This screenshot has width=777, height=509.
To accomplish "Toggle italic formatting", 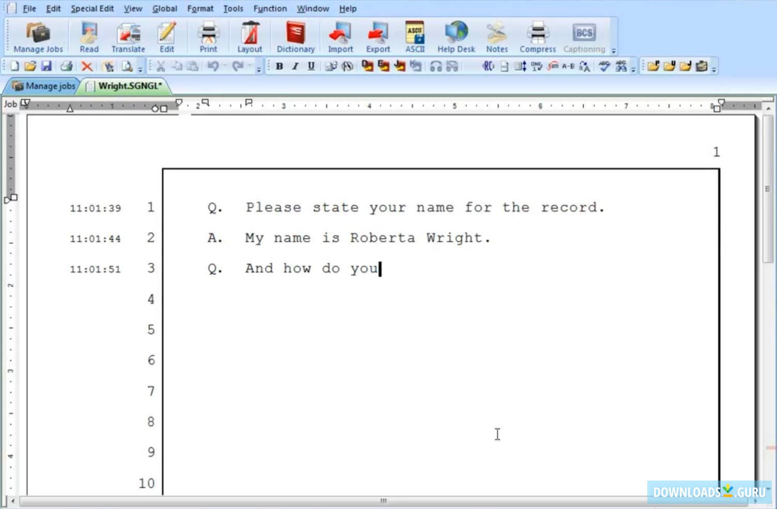I will [x=295, y=66].
